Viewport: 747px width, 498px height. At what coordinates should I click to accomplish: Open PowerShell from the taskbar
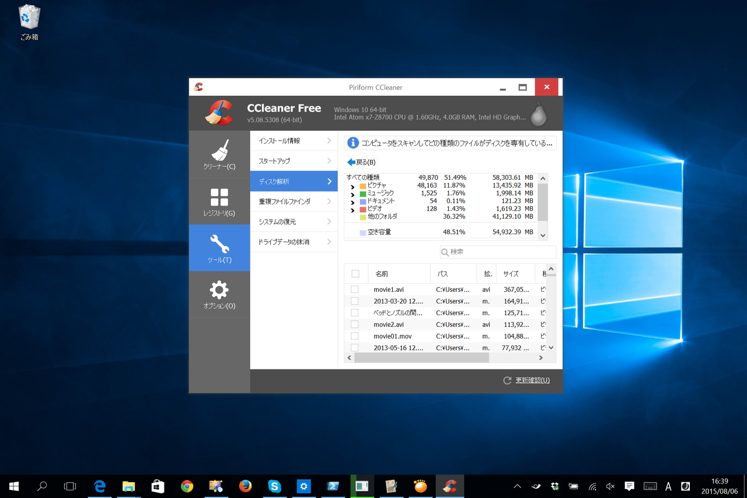tap(333, 486)
